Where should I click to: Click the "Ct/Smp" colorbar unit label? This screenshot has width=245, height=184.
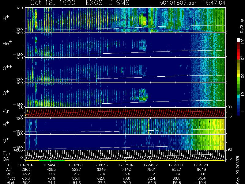[242, 26]
